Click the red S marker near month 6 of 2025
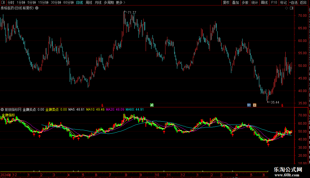This screenshot has height=178, width=310. (x=282, y=105)
